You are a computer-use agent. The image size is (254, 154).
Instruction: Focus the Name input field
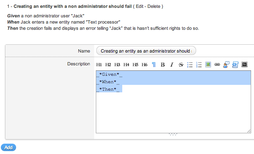[146, 51]
